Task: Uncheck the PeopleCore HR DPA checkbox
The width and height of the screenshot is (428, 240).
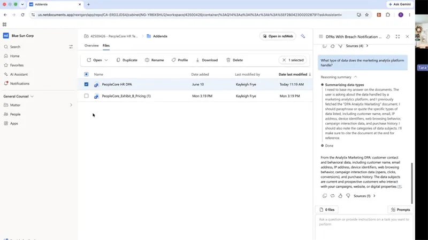Action: 86,84
